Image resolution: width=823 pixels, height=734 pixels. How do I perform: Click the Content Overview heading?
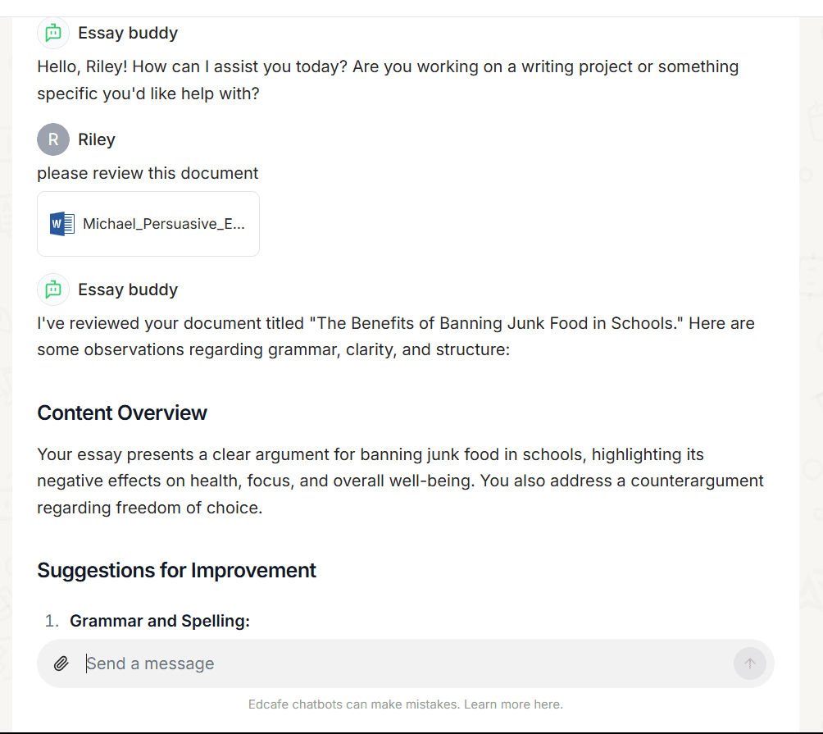coord(122,413)
